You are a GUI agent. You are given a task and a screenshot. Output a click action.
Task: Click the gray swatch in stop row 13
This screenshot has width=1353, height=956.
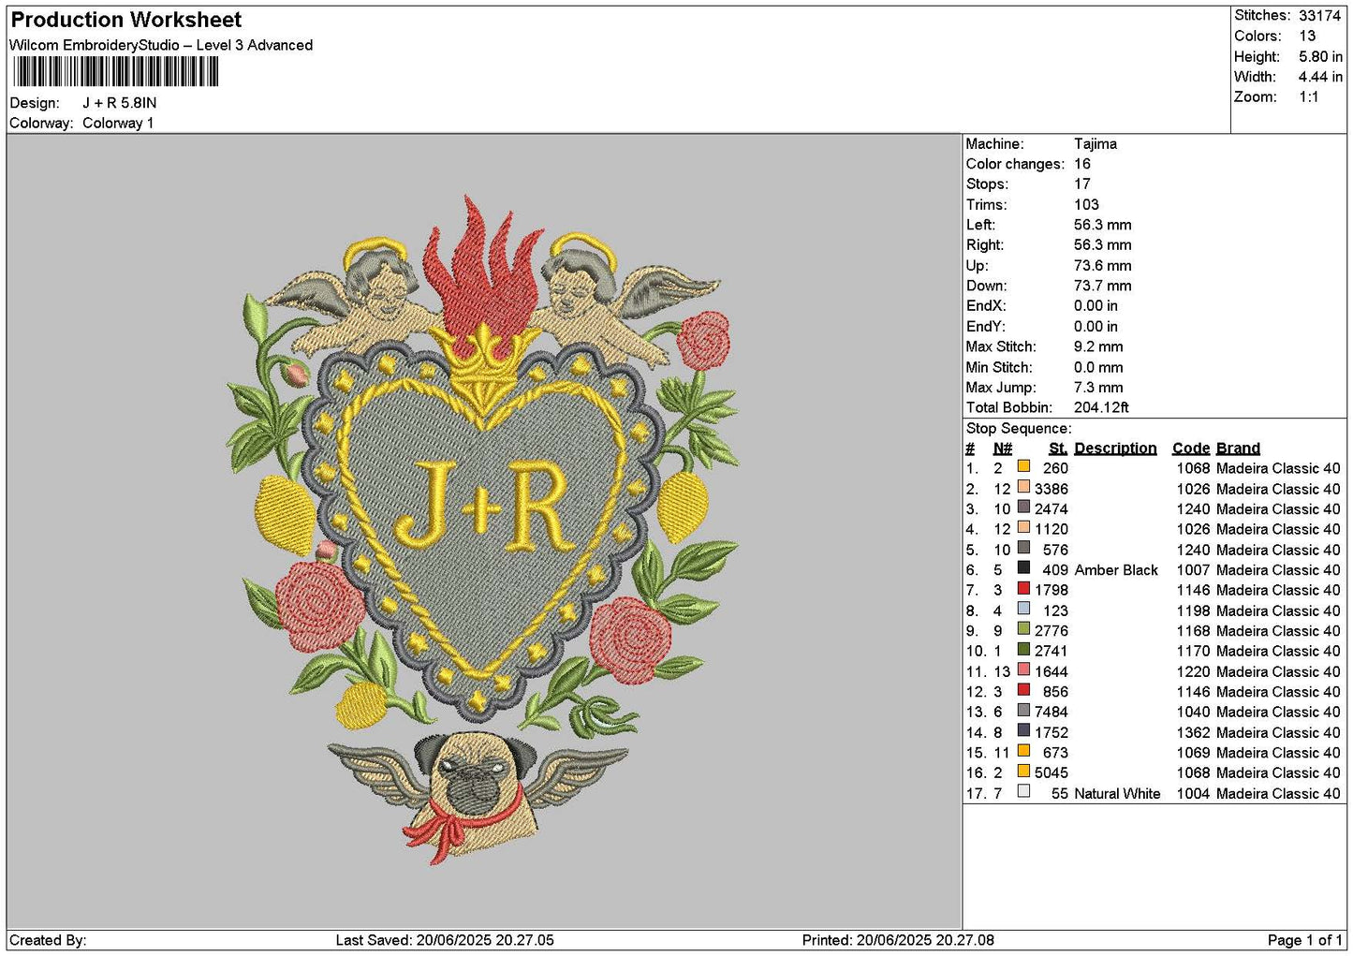(x=1023, y=710)
